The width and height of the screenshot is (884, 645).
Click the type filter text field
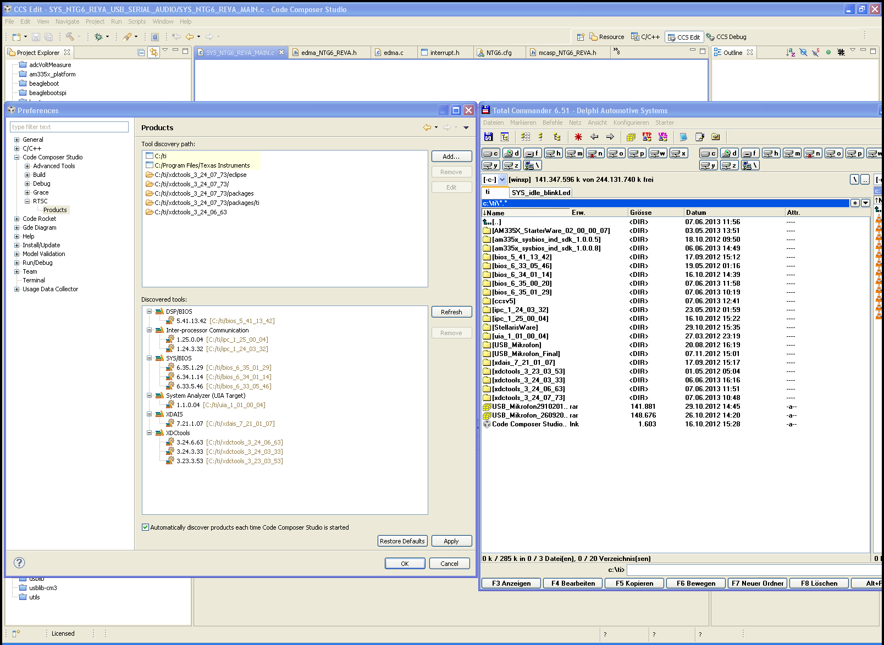click(69, 127)
